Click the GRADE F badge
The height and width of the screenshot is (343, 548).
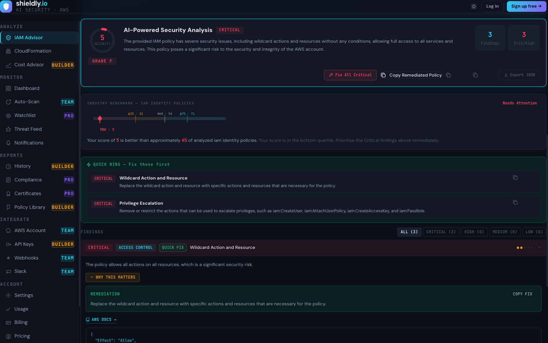(x=102, y=61)
